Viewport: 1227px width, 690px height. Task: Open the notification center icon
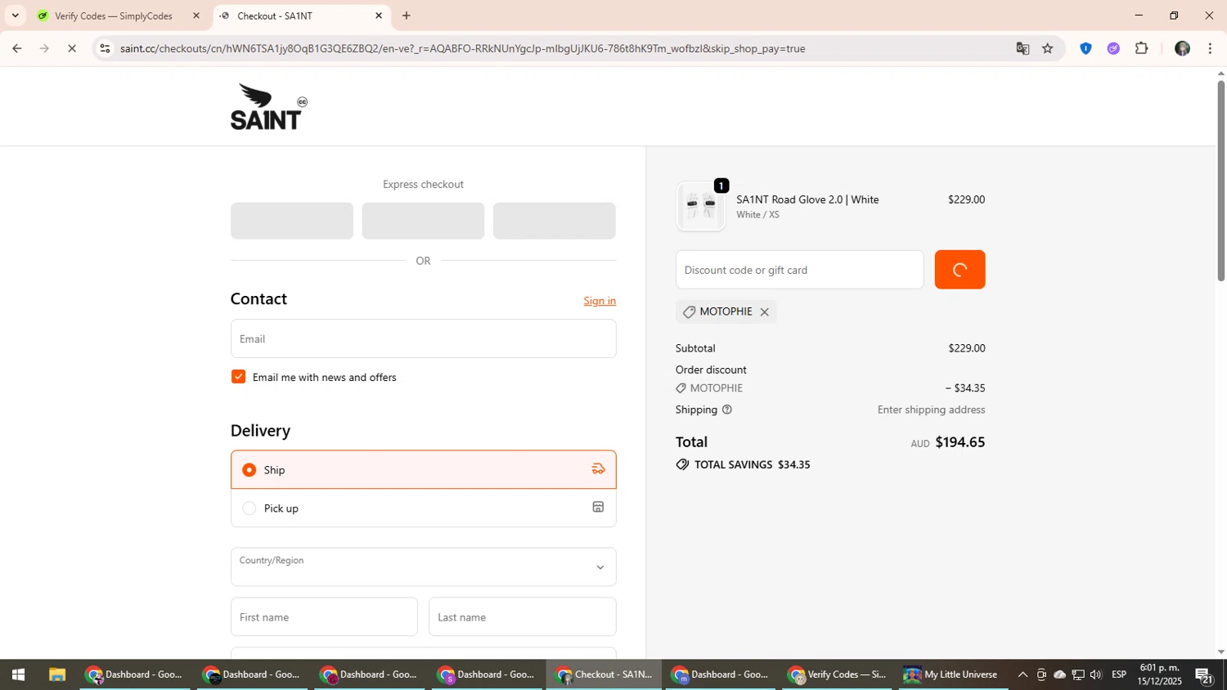[x=1204, y=675]
